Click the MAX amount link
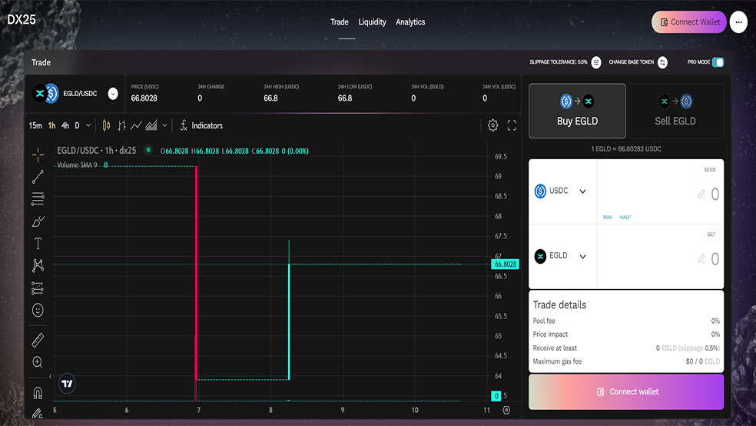 pyautogui.click(x=608, y=217)
